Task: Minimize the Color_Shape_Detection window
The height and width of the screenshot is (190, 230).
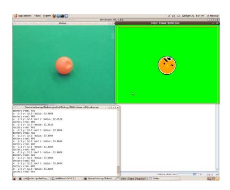Action: [x=213, y=23]
